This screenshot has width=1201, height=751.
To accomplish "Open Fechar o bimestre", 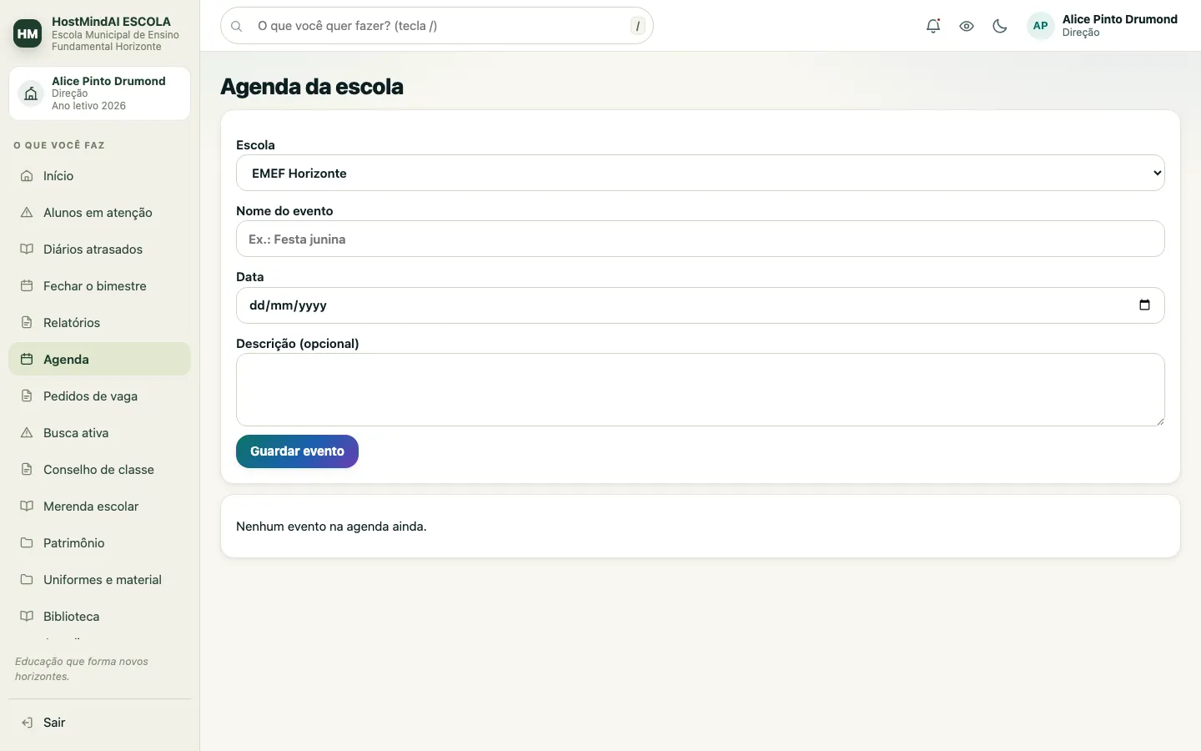I will click(x=99, y=286).
